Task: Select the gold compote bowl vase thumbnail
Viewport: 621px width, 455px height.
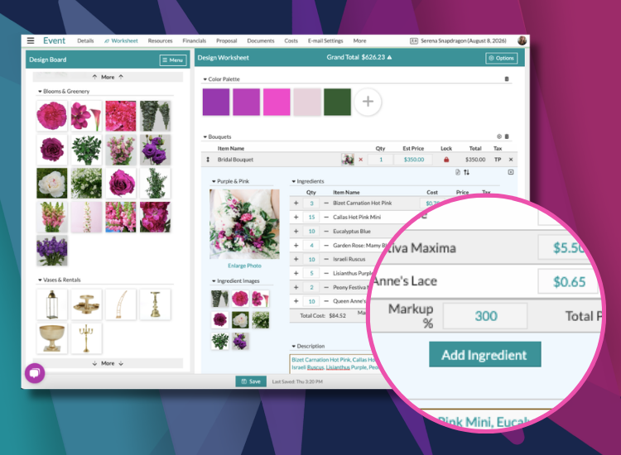Action: [52, 338]
